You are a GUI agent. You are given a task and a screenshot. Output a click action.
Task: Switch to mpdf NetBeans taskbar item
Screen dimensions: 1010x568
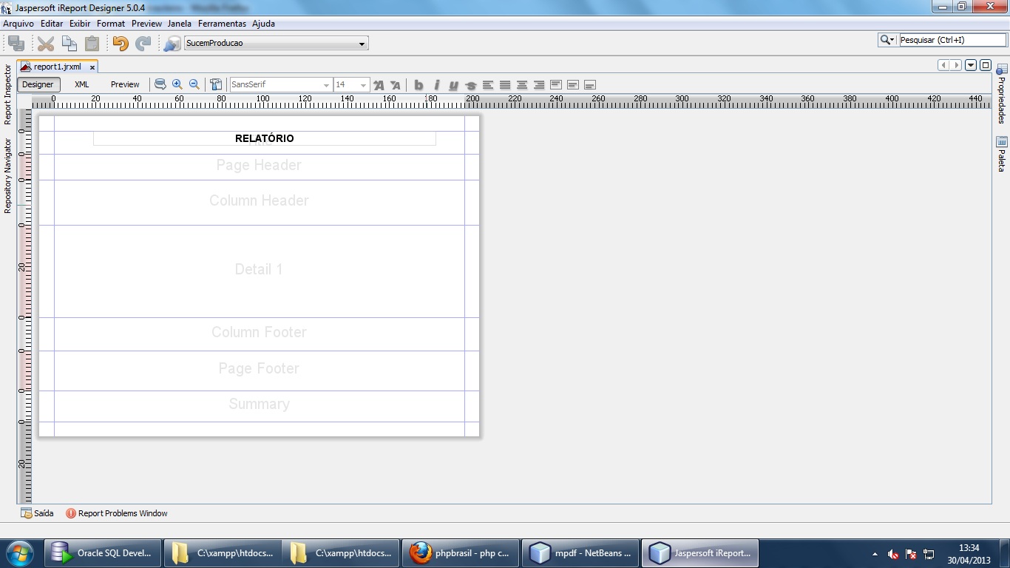point(579,553)
